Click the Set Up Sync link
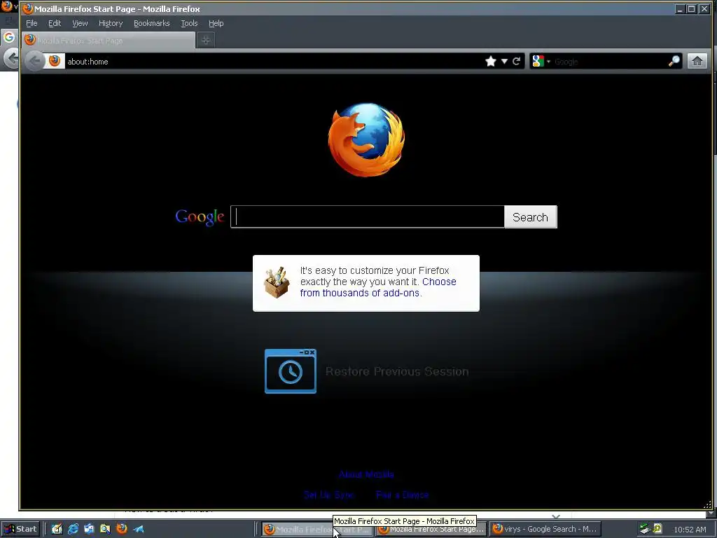Screen dimensions: 717x538 pyautogui.click(x=329, y=495)
